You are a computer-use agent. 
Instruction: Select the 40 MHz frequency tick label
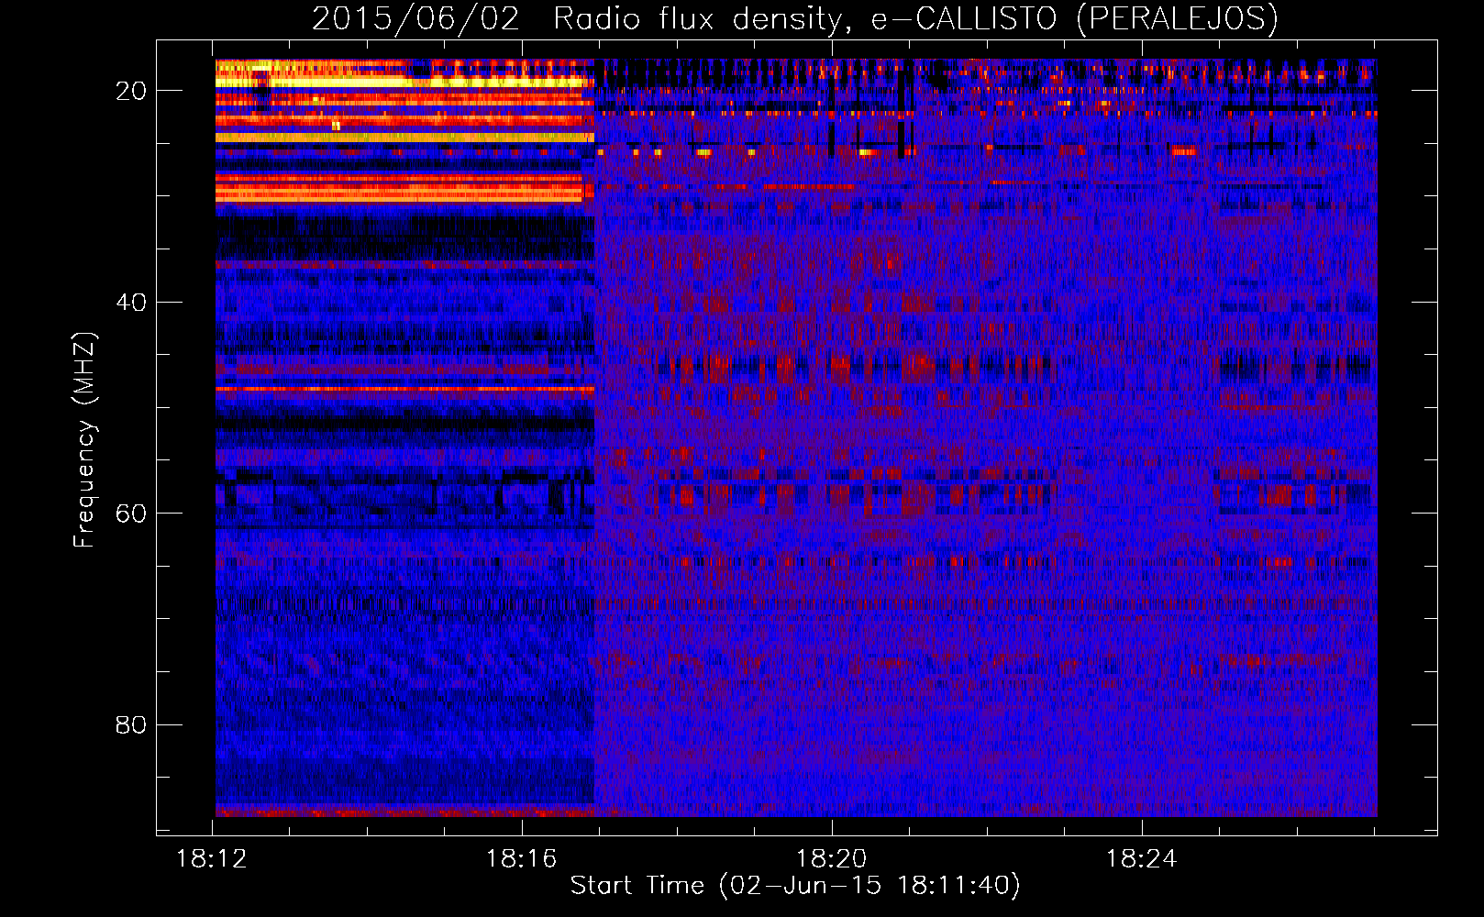pos(131,302)
